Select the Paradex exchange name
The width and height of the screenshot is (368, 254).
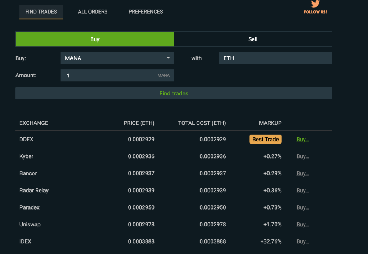coord(29,207)
